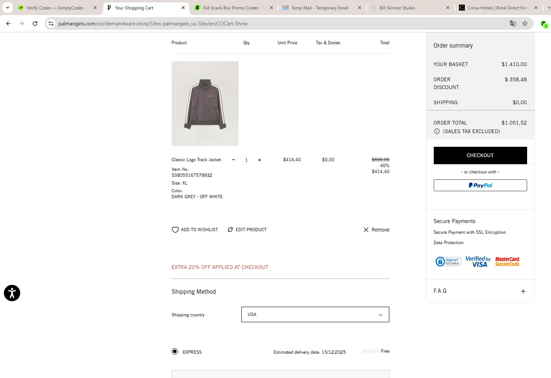551x378 pixels.
Task: Close the Temp Mail tab
Action: (360, 8)
